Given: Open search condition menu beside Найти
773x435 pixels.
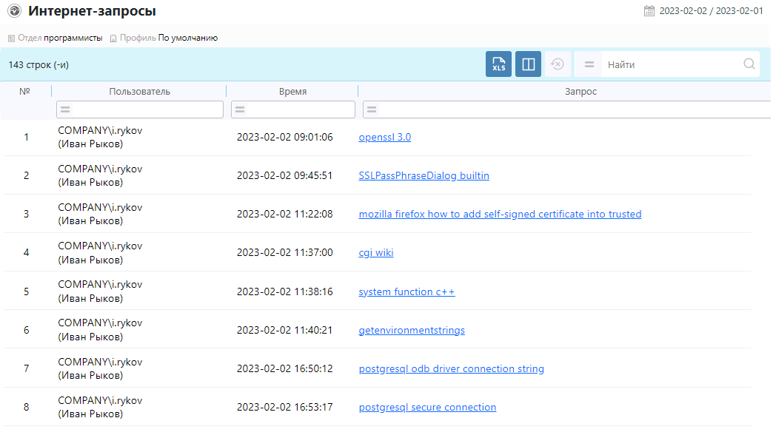Looking at the screenshot, I should [589, 64].
